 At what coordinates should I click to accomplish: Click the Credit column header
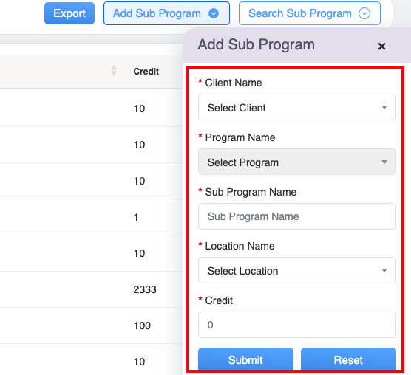[146, 71]
